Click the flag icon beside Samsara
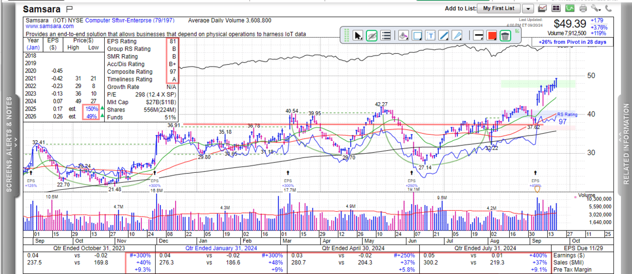Image resolution: width=632 pixels, height=274 pixels. click(x=69, y=9)
